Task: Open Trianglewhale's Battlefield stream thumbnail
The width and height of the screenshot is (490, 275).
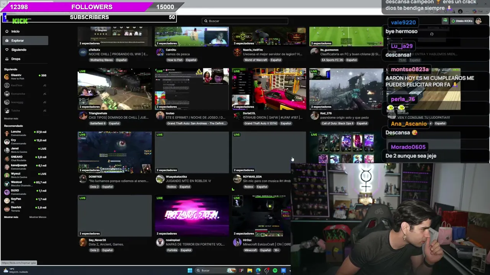Action: (x=115, y=89)
